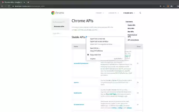This screenshot has height=112, width=179.
Task: Open the browserAction API link
Action: 79,104
